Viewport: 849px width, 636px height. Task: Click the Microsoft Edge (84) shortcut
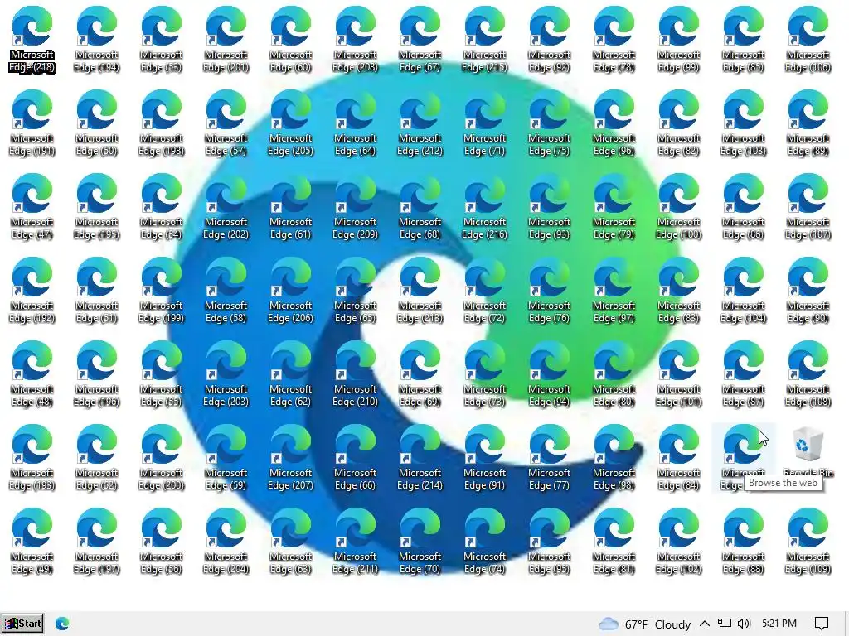[x=678, y=457]
